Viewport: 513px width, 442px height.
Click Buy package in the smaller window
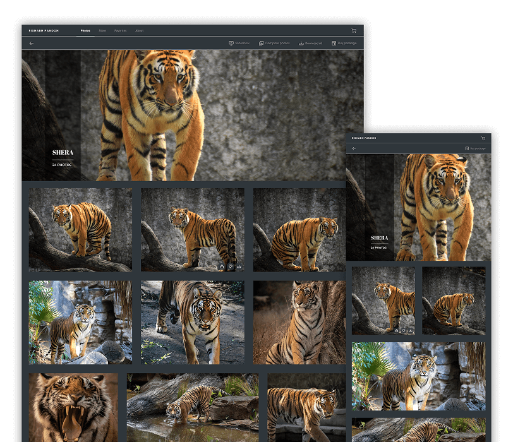pyautogui.click(x=475, y=148)
